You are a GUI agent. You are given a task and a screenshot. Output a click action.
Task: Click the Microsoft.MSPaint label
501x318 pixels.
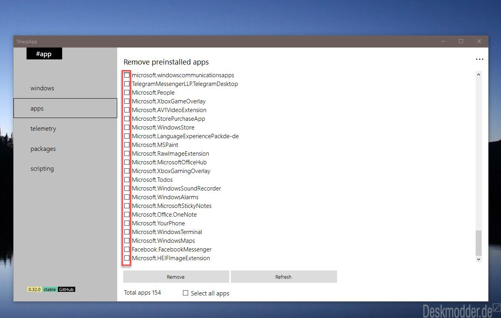155,145
